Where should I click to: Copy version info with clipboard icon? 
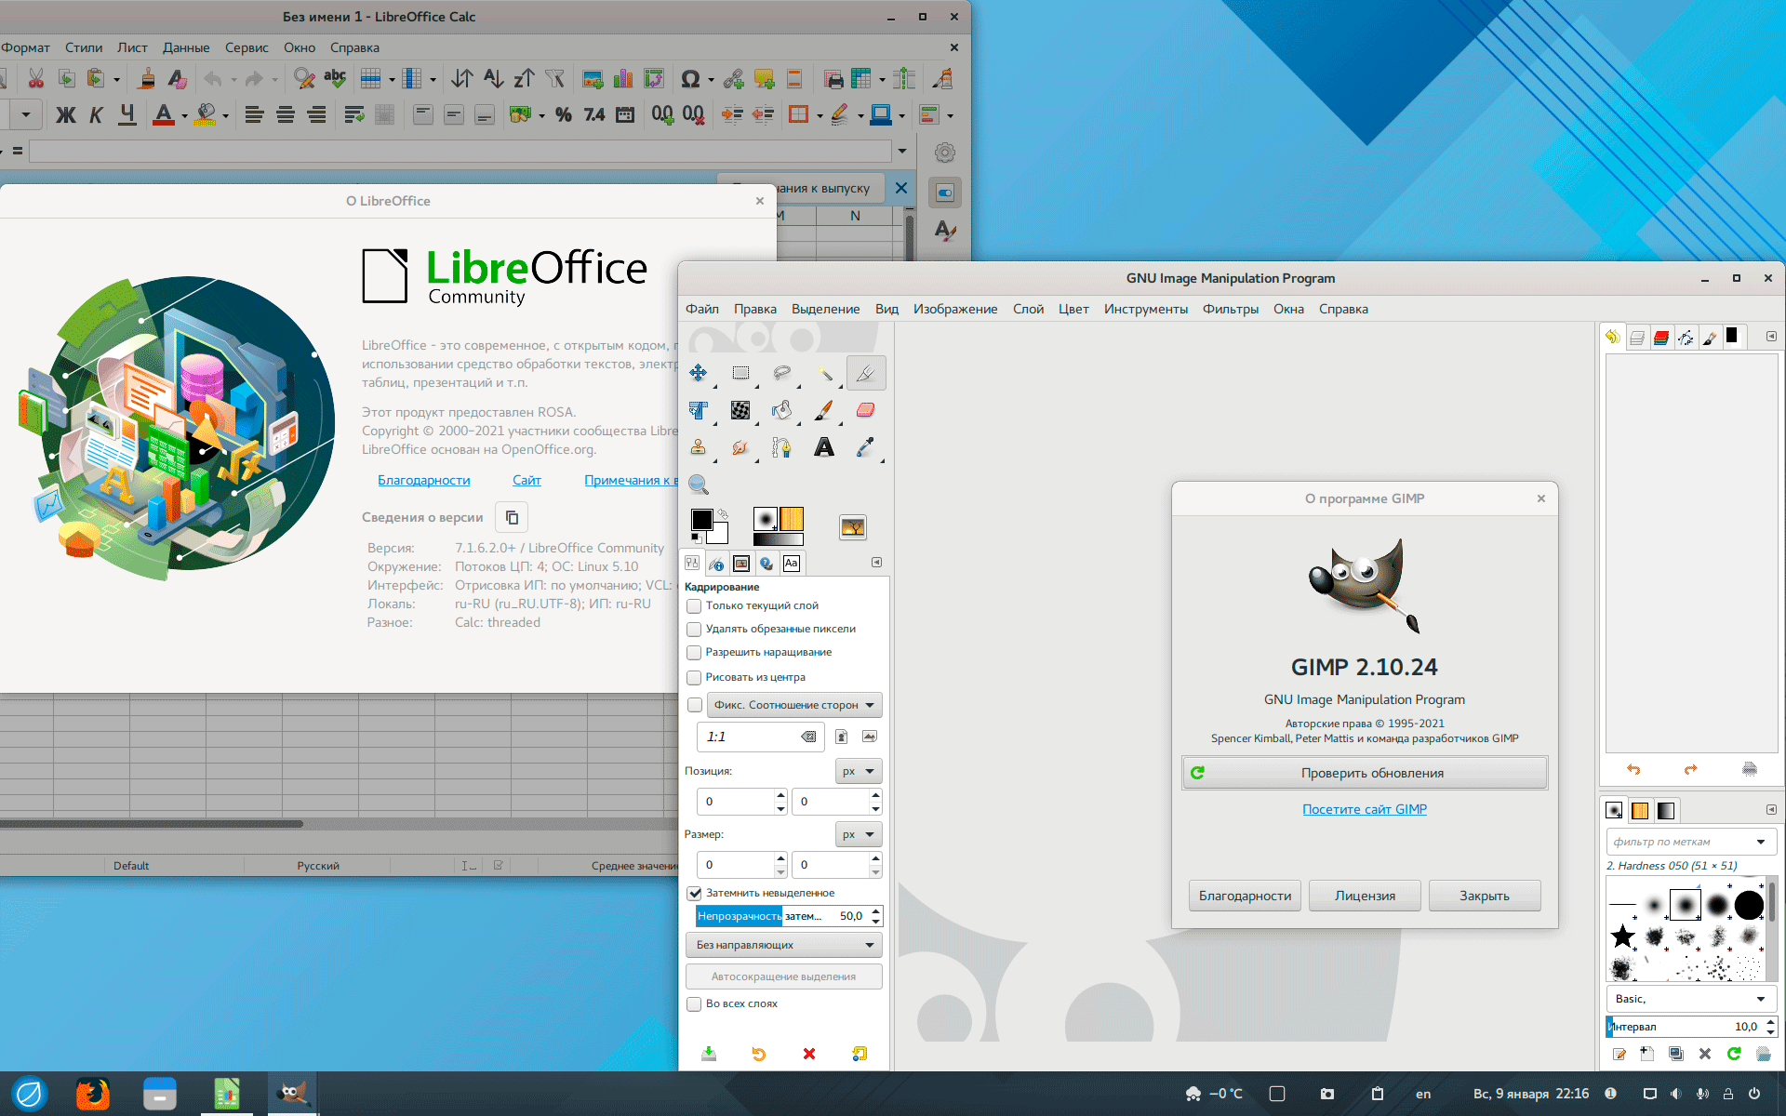[512, 517]
